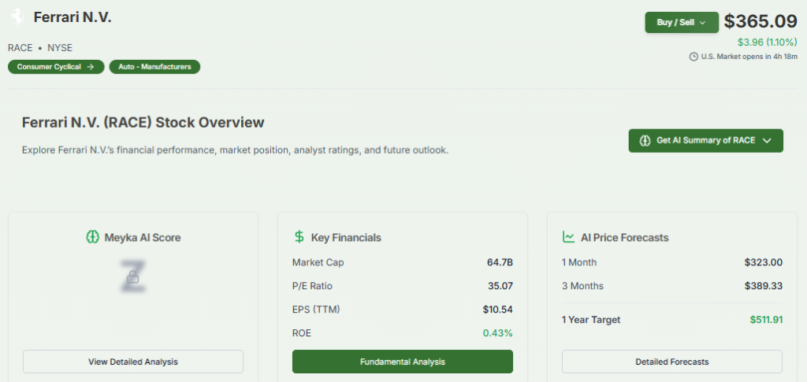Viewport: 807px width, 382px height.
Task: Click the 1 Year Target label
Action: point(591,320)
